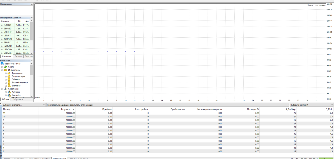Image resolution: width=334 pixels, height=159 pixels.
Task: Close the Навигатор panel
Action: click(x=32, y=61)
